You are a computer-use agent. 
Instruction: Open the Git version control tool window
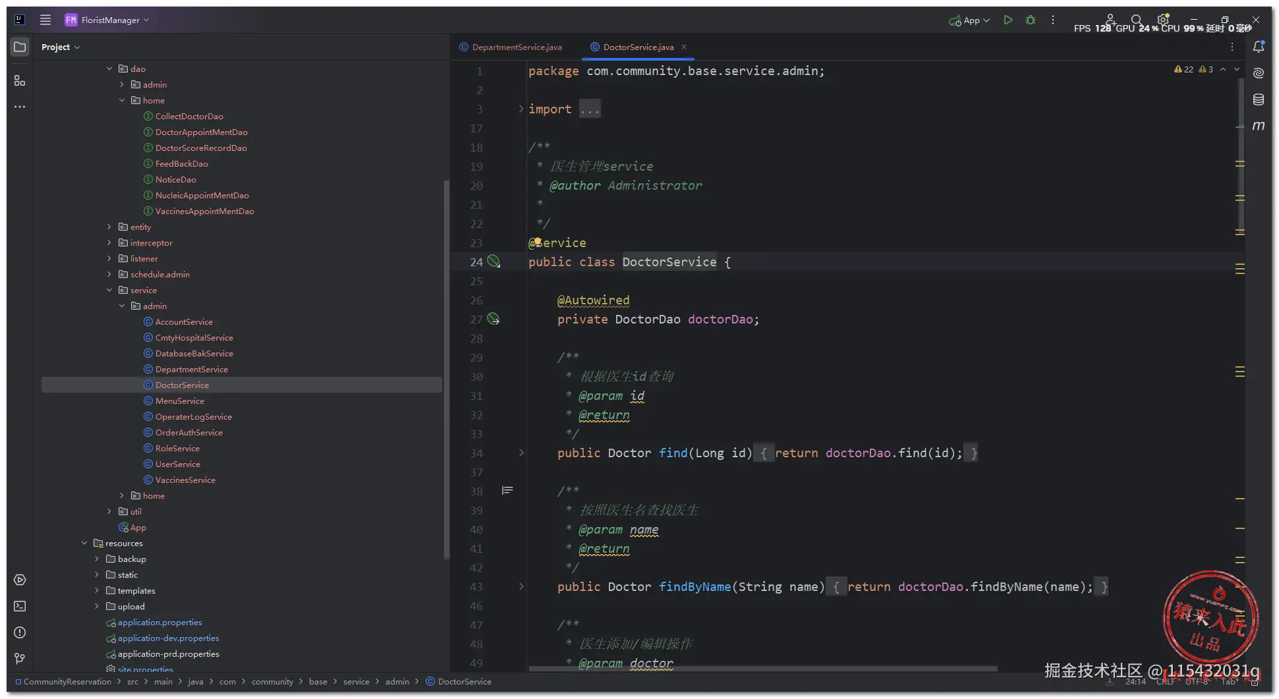click(x=20, y=659)
